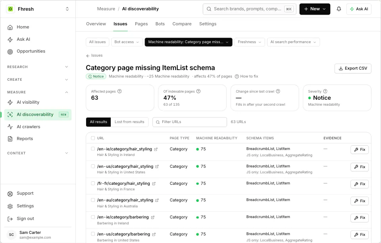Show help for Affected pages metric
Viewport: 381px width, 243px height.
pos(119,91)
